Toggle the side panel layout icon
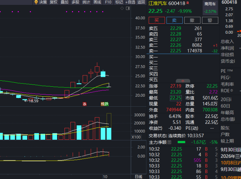The width and height of the screenshot is (241, 179). (128, 8)
